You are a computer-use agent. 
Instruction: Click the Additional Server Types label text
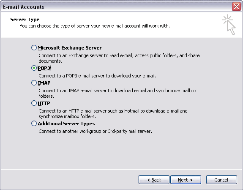pos(66,124)
